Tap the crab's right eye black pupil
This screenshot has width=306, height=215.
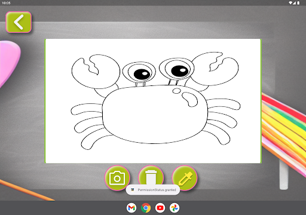[x=179, y=70]
